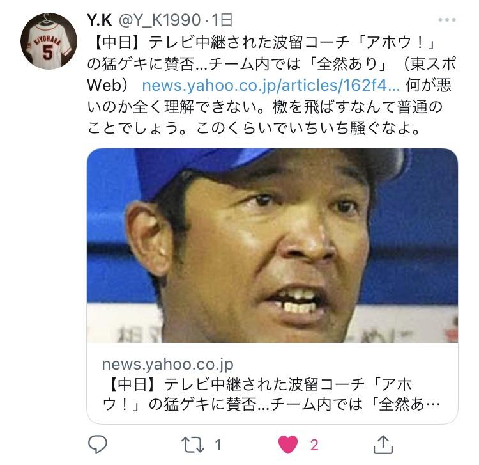
Task: Open the coach photo card image
Action: 272,246
